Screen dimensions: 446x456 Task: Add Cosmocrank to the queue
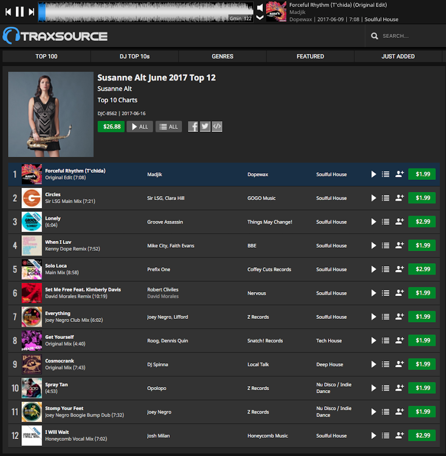click(x=385, y=364)
